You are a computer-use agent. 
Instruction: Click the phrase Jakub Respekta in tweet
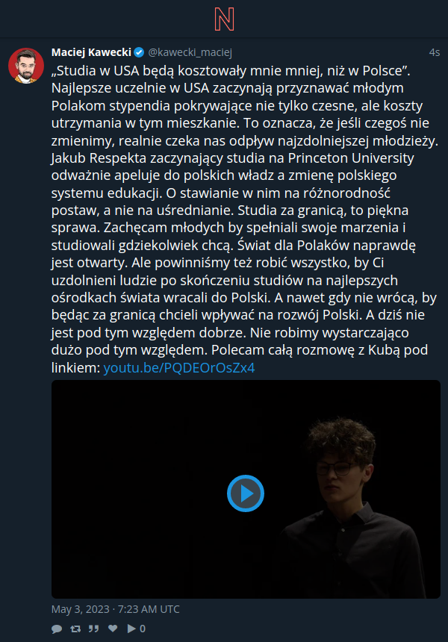point(99,158)
